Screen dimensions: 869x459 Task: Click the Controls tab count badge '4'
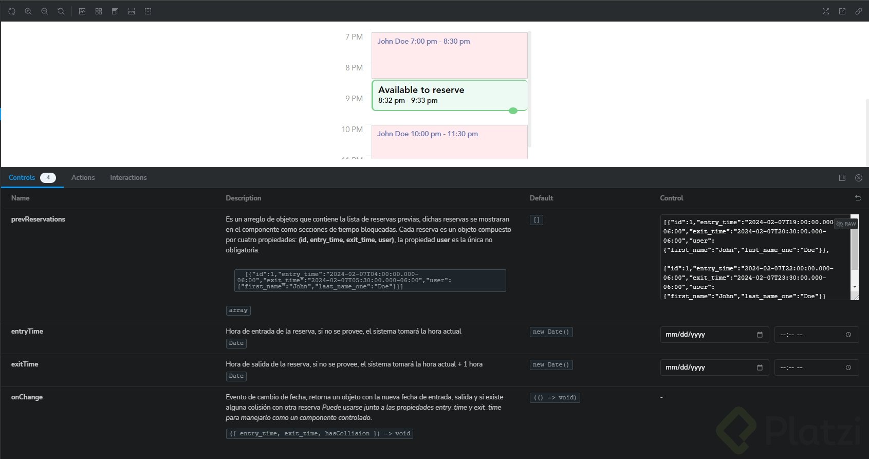(48, 178)
